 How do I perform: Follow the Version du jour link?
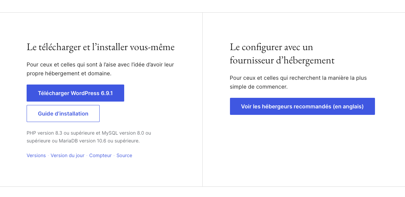(68, 155)
